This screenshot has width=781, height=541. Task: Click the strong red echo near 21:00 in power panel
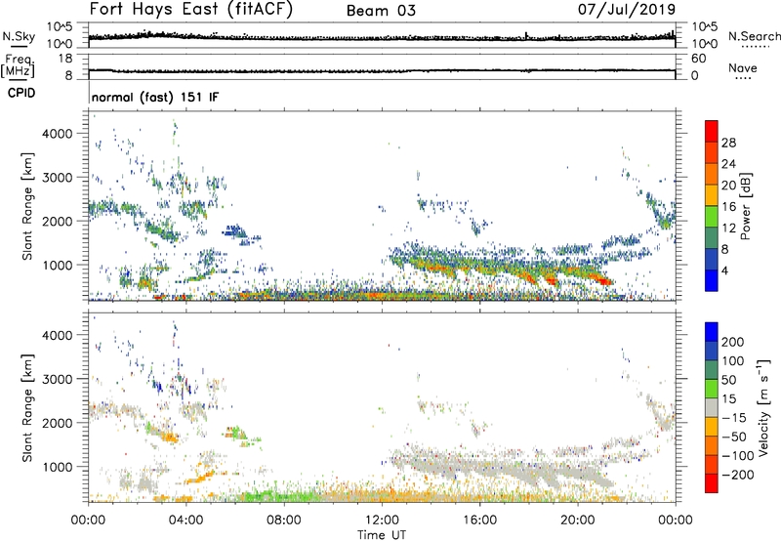point(605,282)
